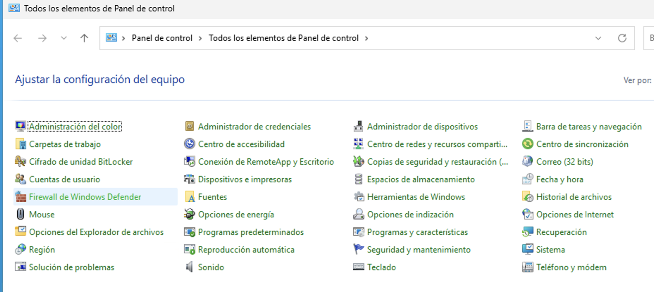Open the Solución de problemas link
This screenshot has width=654, height=292.
pyautogui.click(x=72, y=267)
